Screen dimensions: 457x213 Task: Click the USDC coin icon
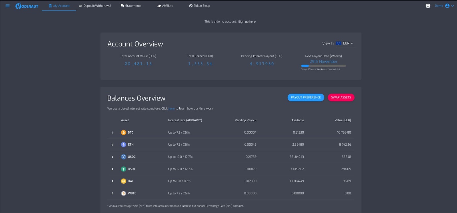[x=123, y=157]
